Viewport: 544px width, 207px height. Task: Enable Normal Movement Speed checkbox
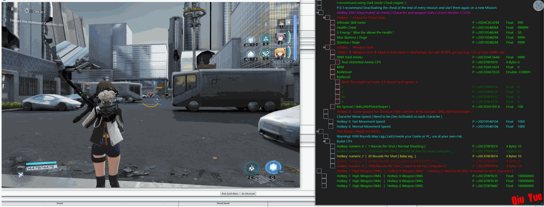(x=331, y=127)
